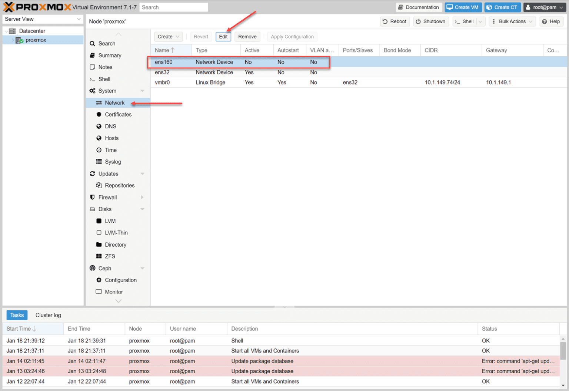Open the root@pam user menu
Viewport: 569px width, 391px height.
[545, 7]
